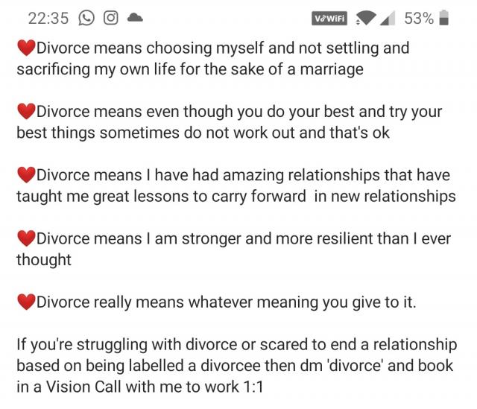Tap the 53% battery percentage
The image size is (477, 409).
(419, 18)
